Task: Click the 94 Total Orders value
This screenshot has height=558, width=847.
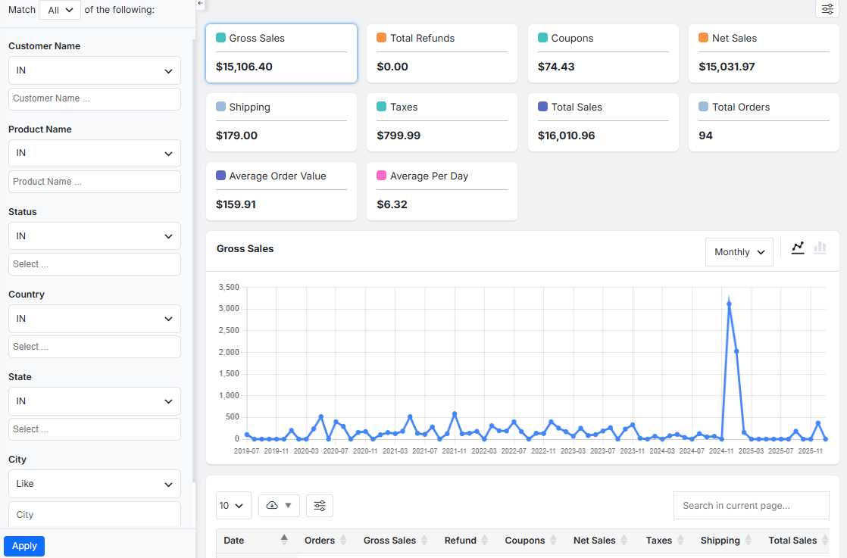Action: tap(705, 136)
